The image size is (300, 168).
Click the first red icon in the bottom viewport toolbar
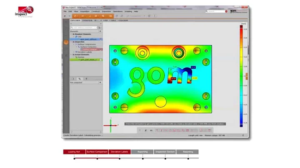pos(157,131)
